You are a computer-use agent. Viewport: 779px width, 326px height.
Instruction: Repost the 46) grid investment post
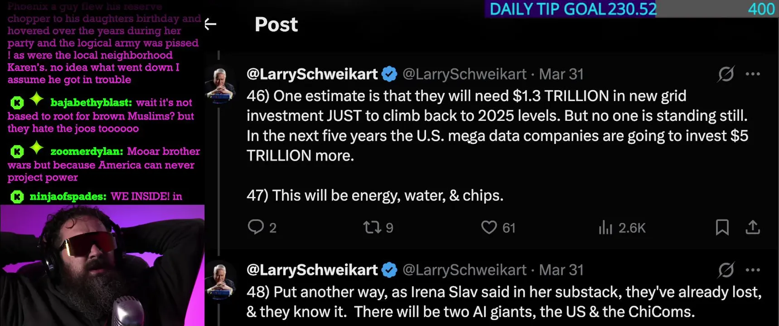tap(373, 227)
